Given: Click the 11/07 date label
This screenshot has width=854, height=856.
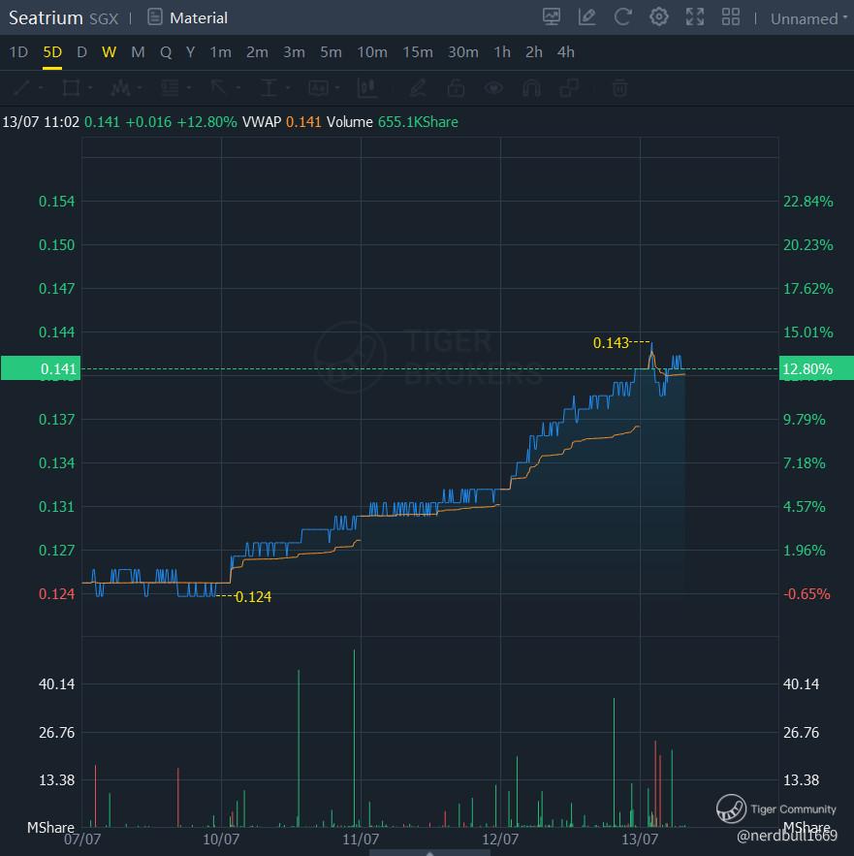Looking at the screenshot, I should click(361, 840).
